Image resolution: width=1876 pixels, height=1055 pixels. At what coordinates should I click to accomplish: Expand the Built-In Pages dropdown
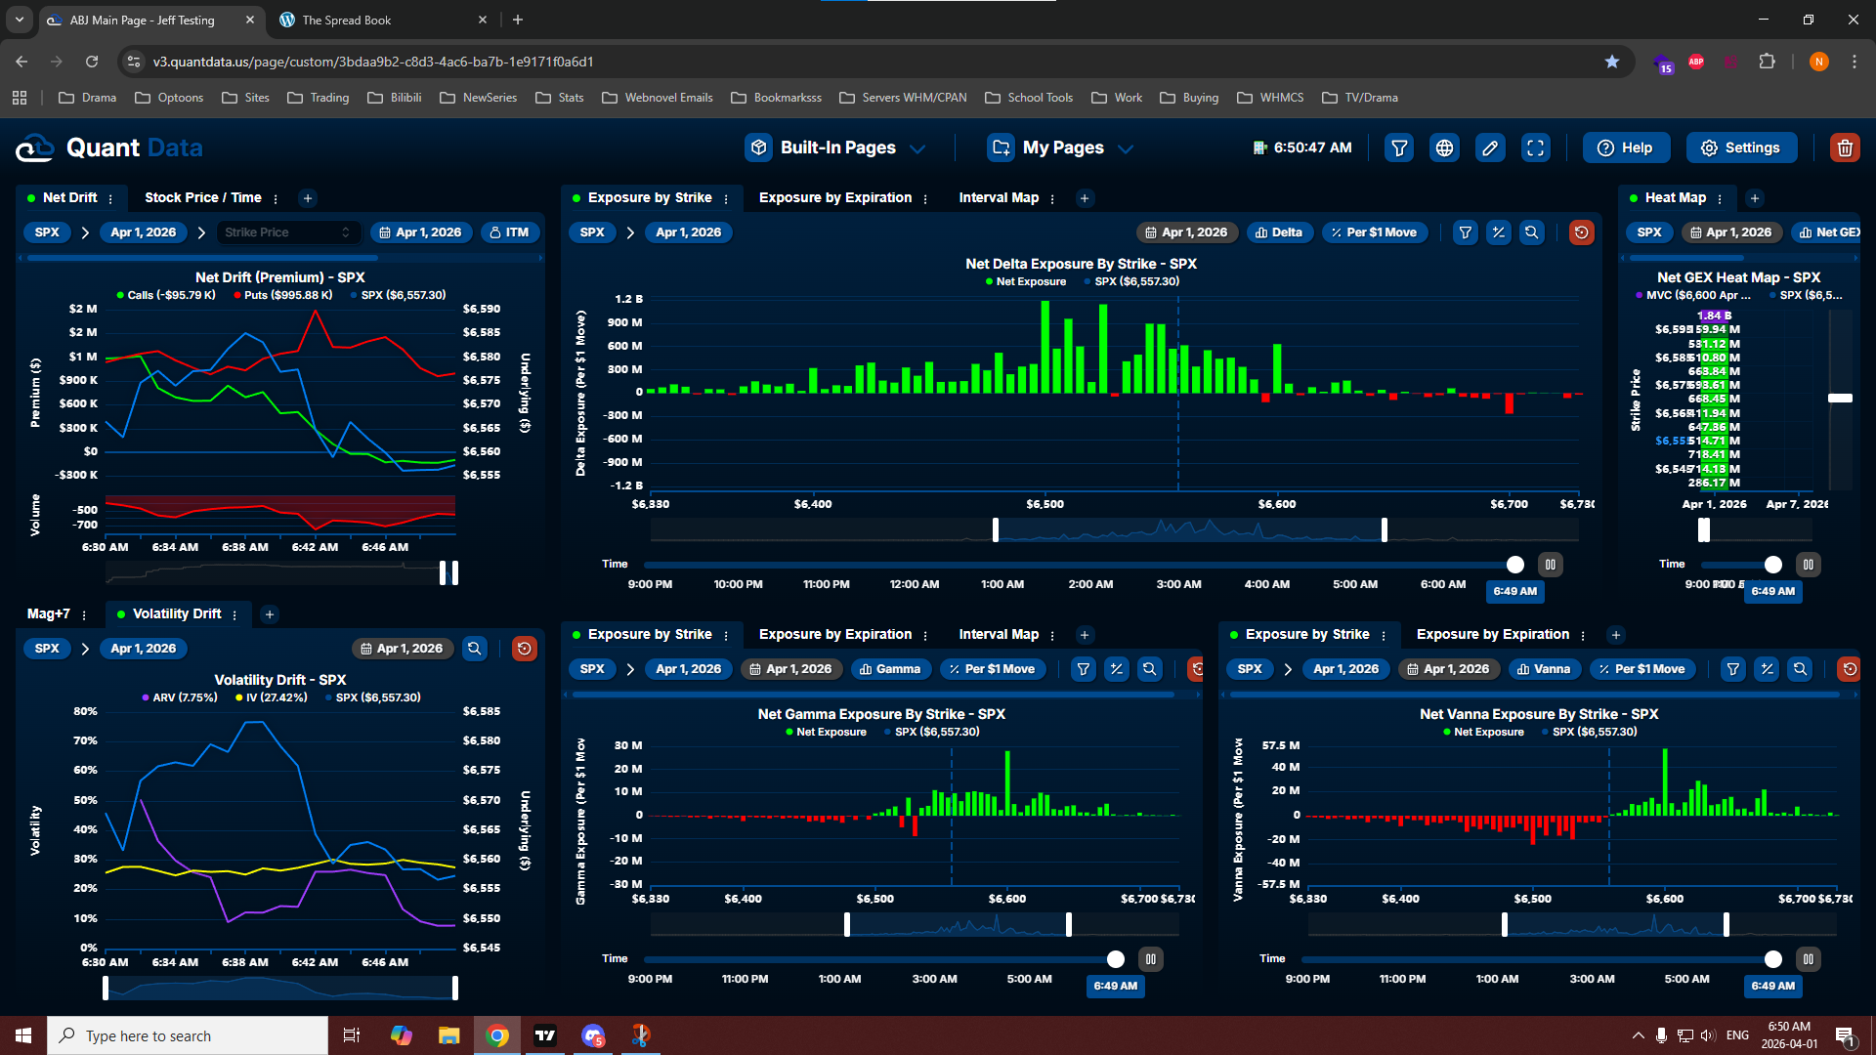coord(836,148)
